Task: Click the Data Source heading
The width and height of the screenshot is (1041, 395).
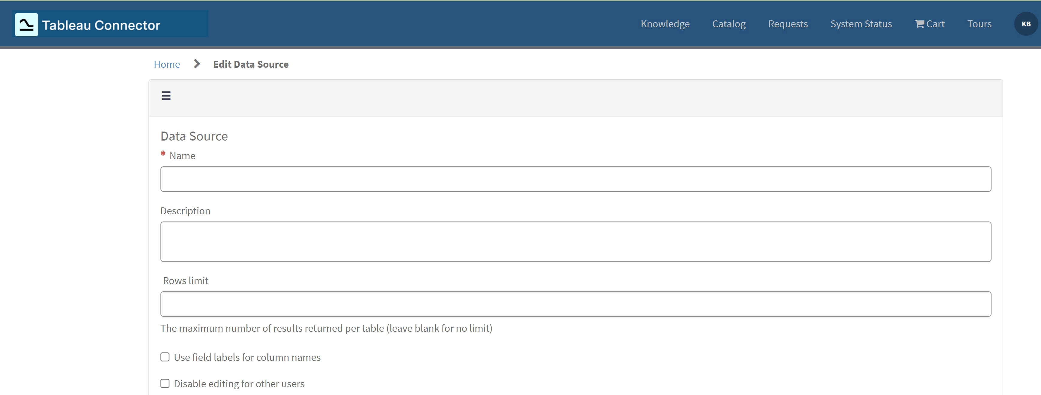Action: 194,136
